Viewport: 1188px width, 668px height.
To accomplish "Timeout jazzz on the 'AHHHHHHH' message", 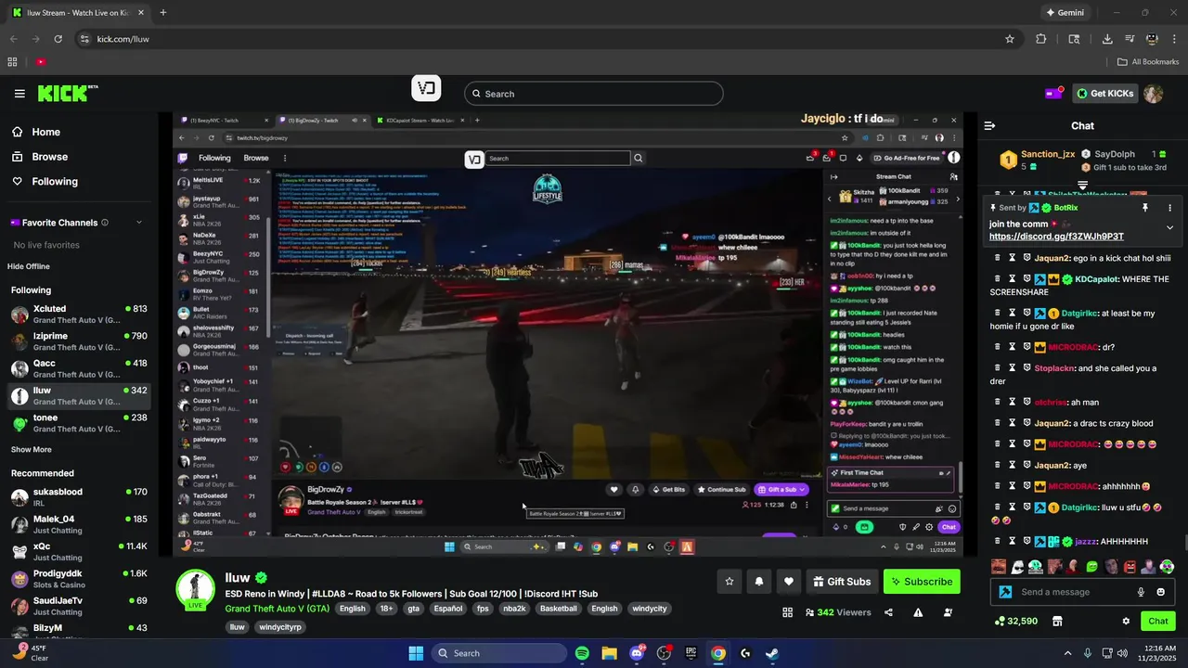I will pyautogui.click(x=1013, y=541).
